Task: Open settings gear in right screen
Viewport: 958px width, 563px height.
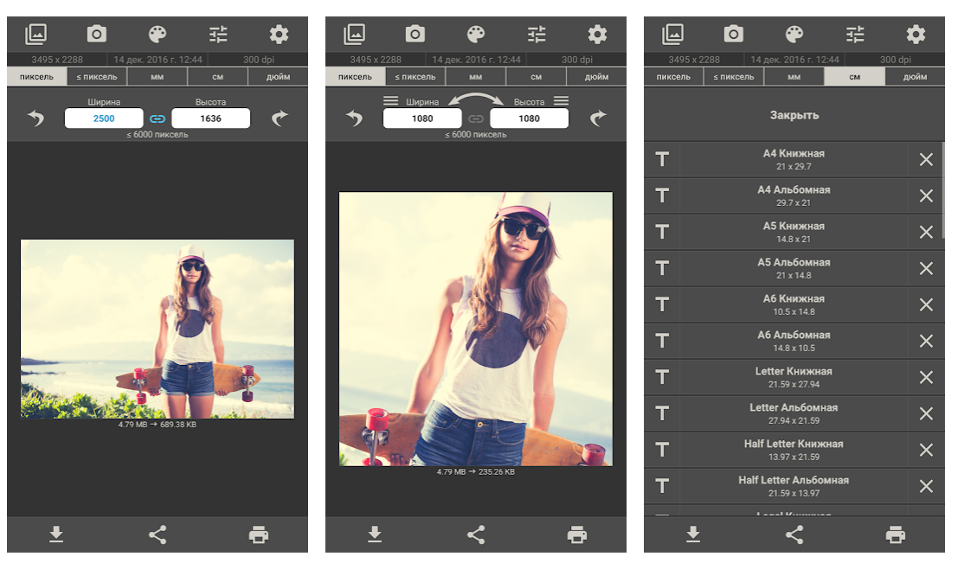Action: coord(916,35)
